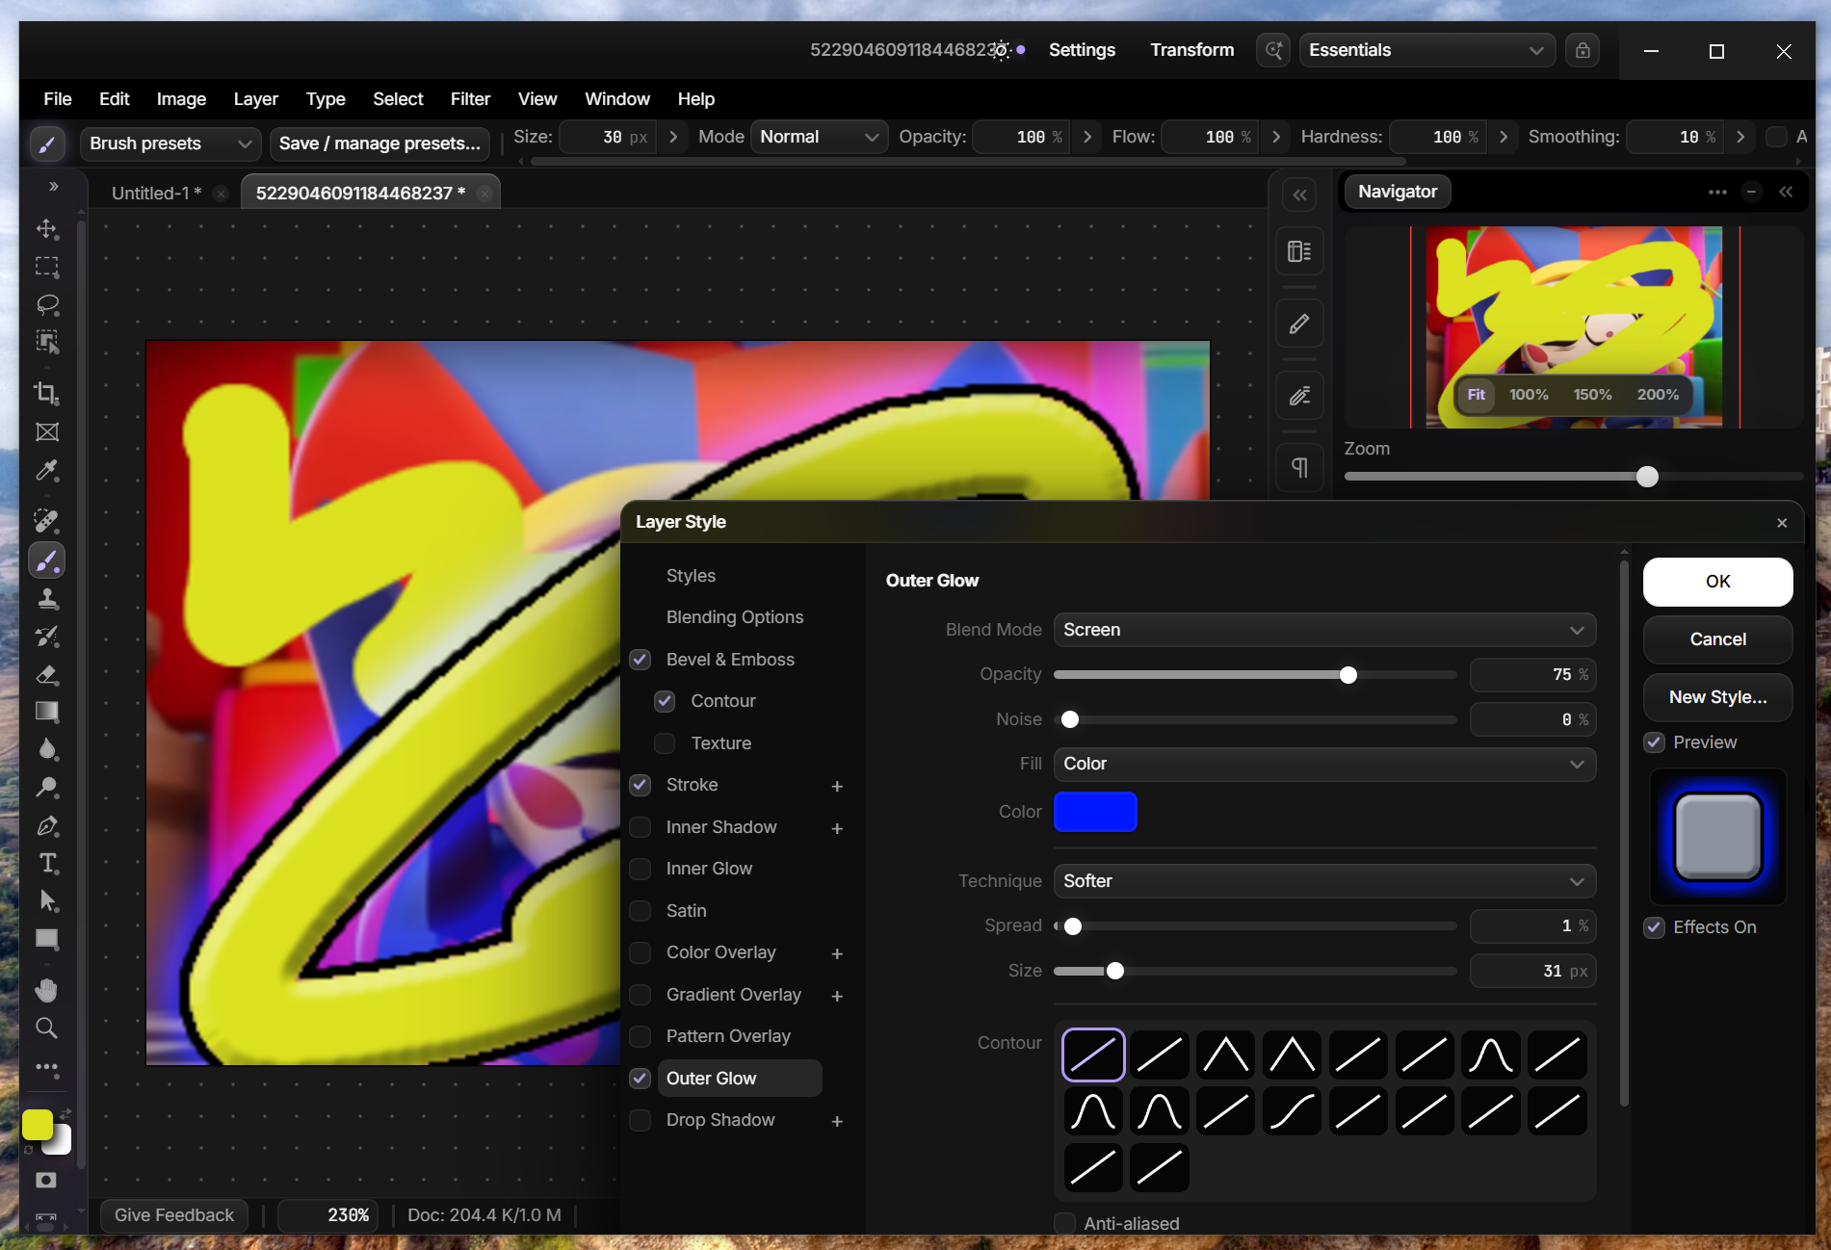1831x1250 pixels.
Task: Open the paragraph panel icon
Action: point(1299,468)
